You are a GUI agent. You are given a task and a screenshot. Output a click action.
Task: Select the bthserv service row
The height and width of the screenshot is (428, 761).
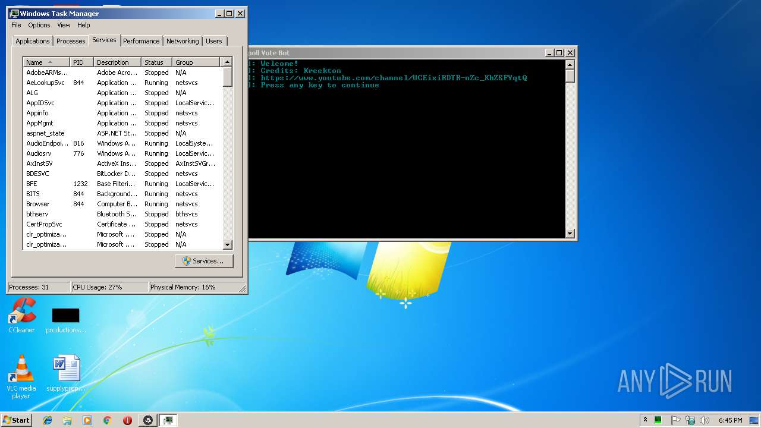click(x=122, y=214)
